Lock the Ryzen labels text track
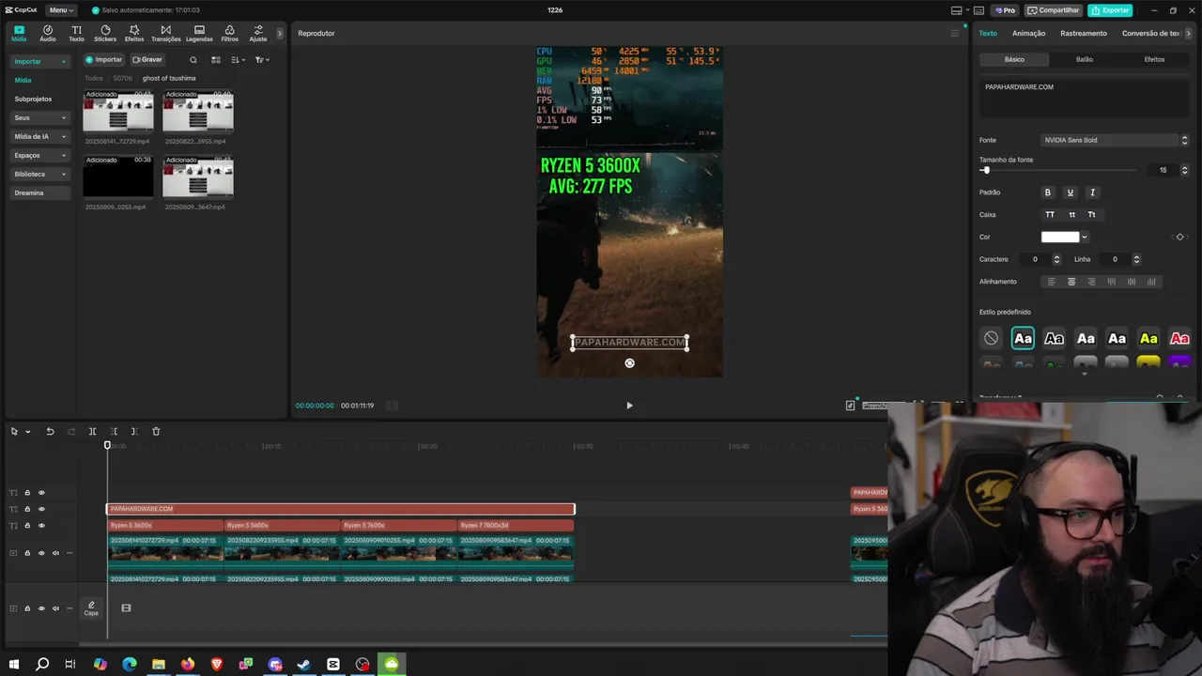 point(27,526)
